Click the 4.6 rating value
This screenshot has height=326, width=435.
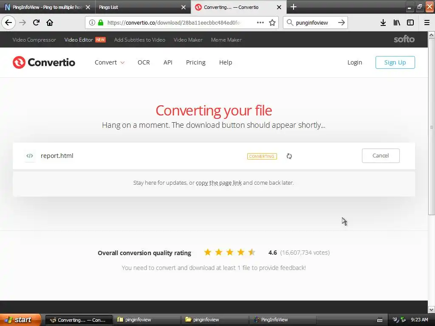tap(272, 253)
